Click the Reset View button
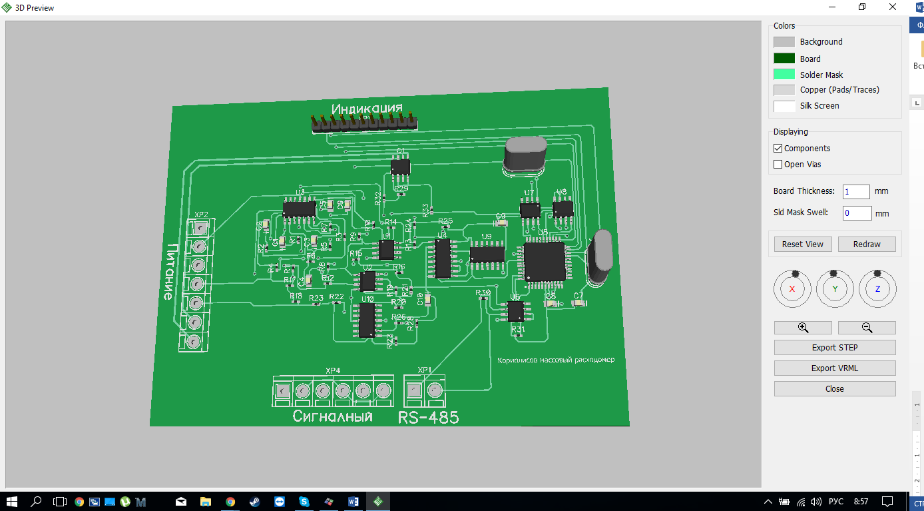 tap(803, 244)
